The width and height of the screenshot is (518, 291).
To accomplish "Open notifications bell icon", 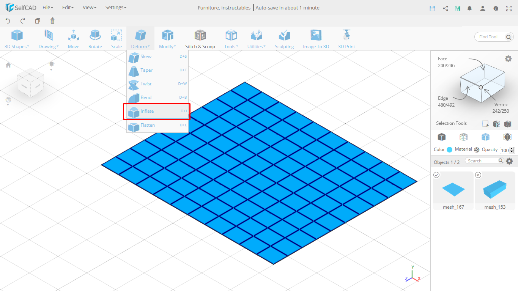I will coord(470,8).
